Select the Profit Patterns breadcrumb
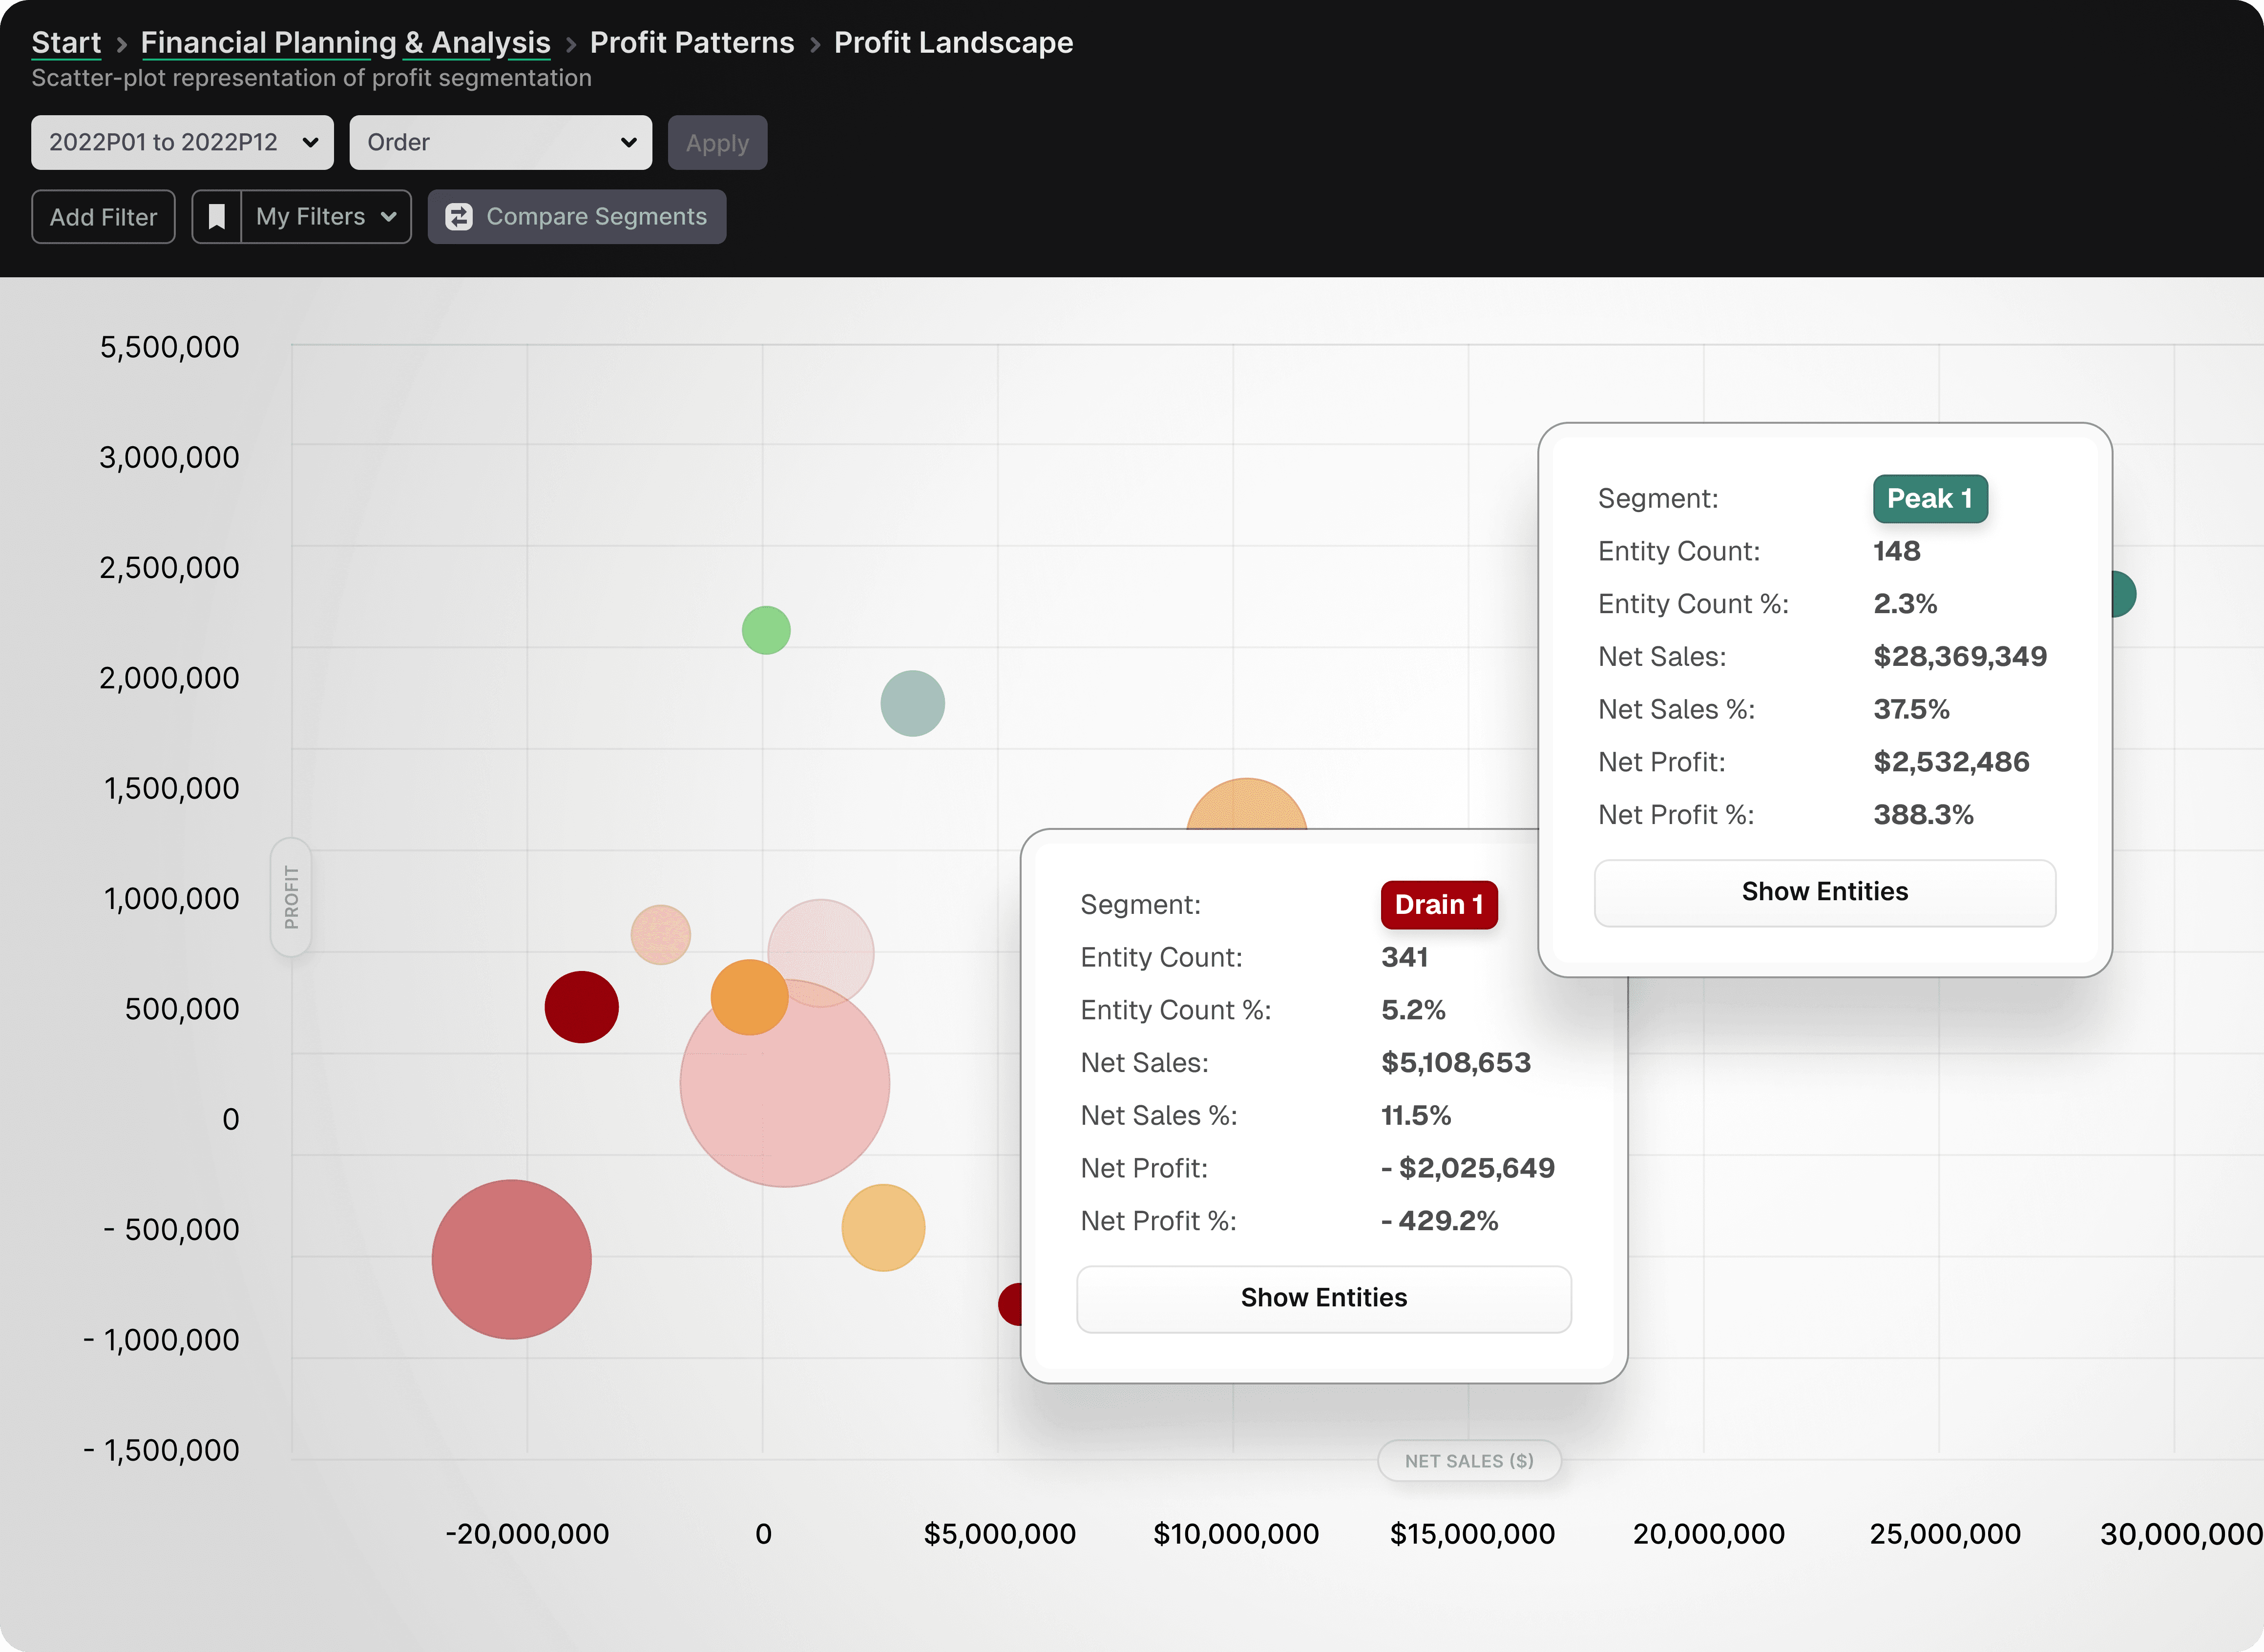Image resolution: width=2264 pixels, height=1652 pixels. (x=692, y=42)
